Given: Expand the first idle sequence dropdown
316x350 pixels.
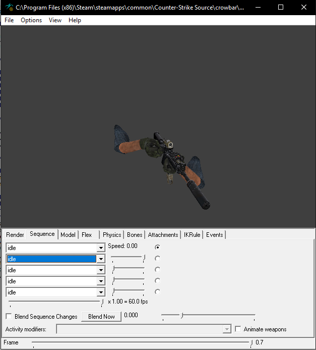Looking at the screenshot, I should coord(101,248).
